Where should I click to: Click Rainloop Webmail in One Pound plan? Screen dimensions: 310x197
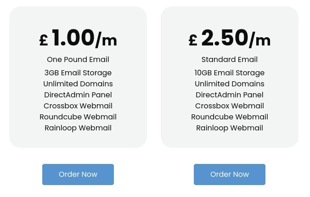coord(78,128)
